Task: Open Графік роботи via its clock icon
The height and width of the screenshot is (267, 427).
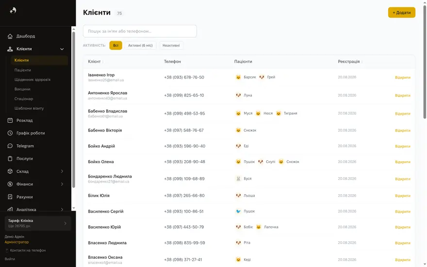Action: coord(10,133)
